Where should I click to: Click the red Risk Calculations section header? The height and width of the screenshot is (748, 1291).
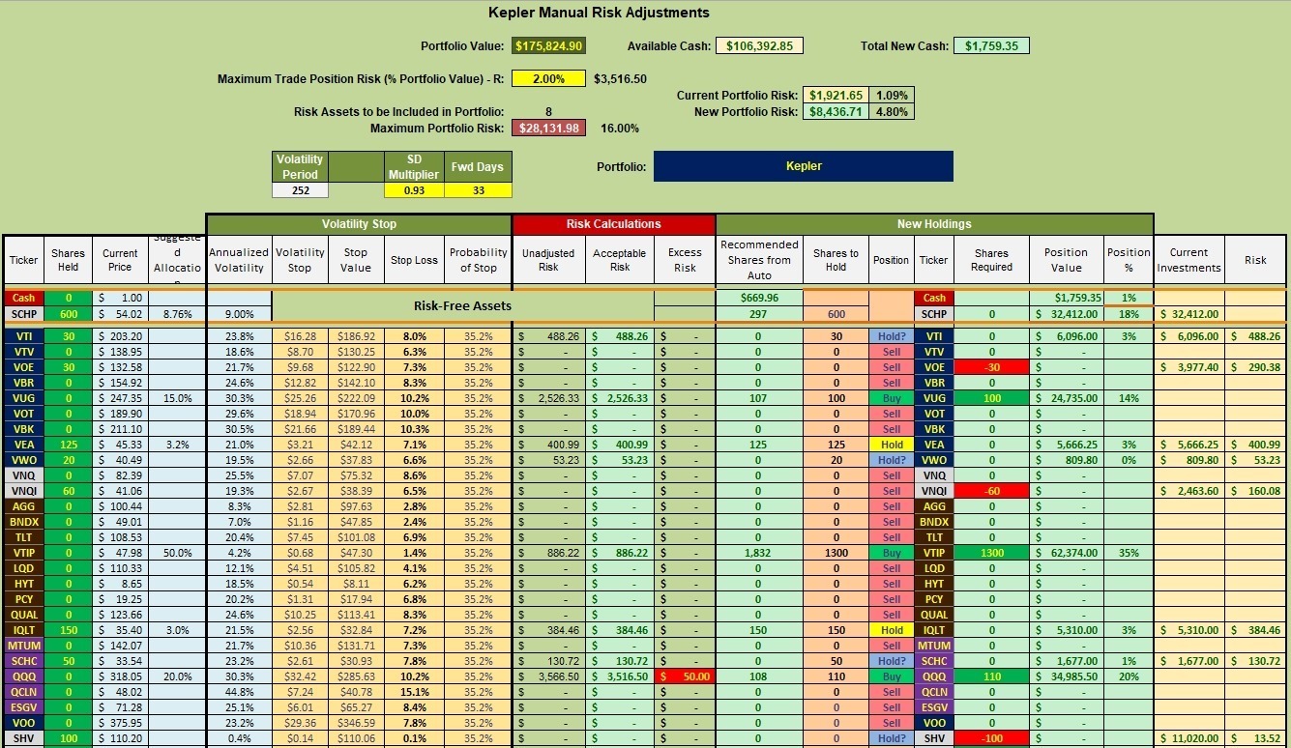614,223
